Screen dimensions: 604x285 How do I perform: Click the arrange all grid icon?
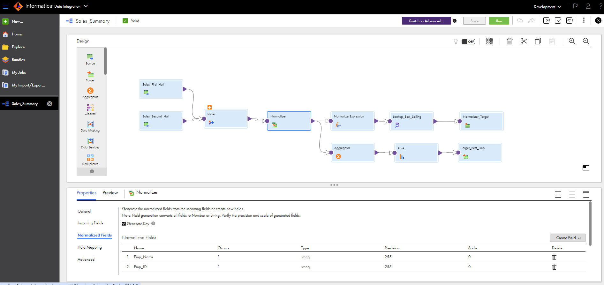(490, 41)
